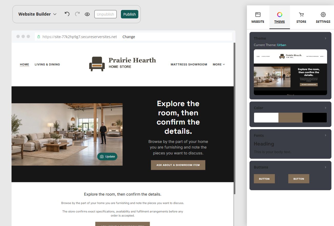
Task: Pick the black color swatch
Action: 315,118
